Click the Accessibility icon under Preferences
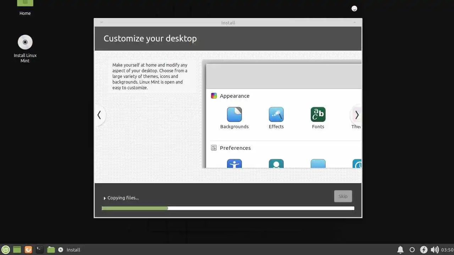This screenshot has width=454, height=255. [234, 164]
